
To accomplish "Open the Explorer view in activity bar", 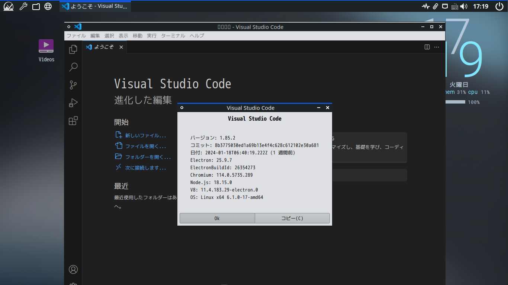I will pos(73,49).
